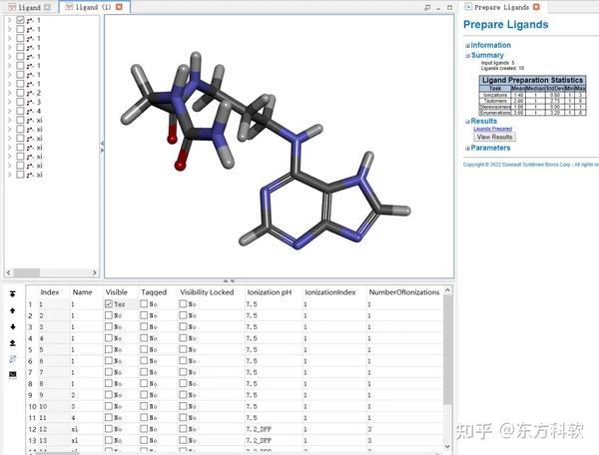This screenshot has width=599, height=455.
Task: Select the Prepare Ligands report tab
Action: click(501, 7)
